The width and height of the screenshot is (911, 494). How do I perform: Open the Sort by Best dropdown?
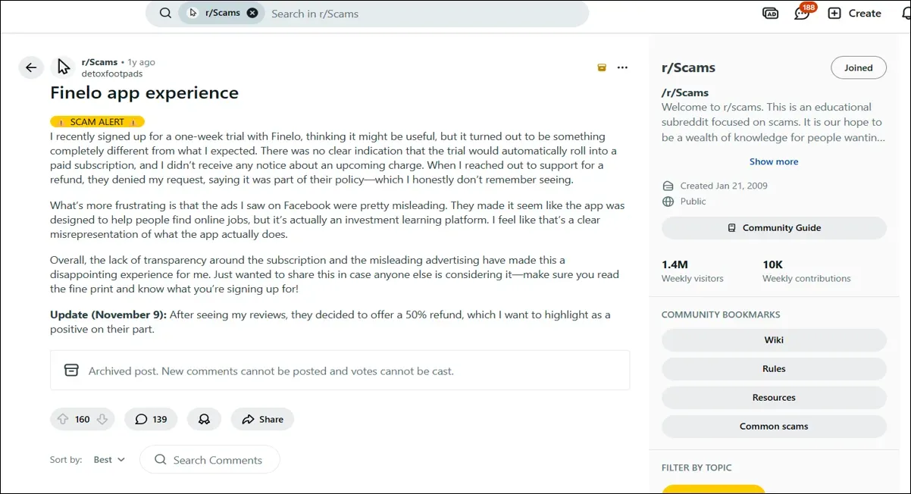coord(108,459)
